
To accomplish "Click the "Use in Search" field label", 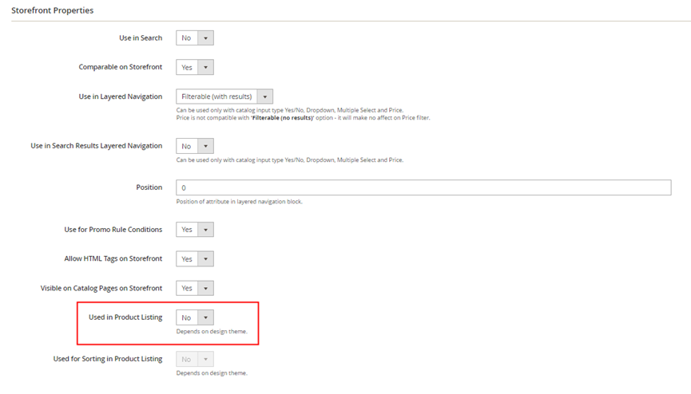I will click(x=140, y=37).
